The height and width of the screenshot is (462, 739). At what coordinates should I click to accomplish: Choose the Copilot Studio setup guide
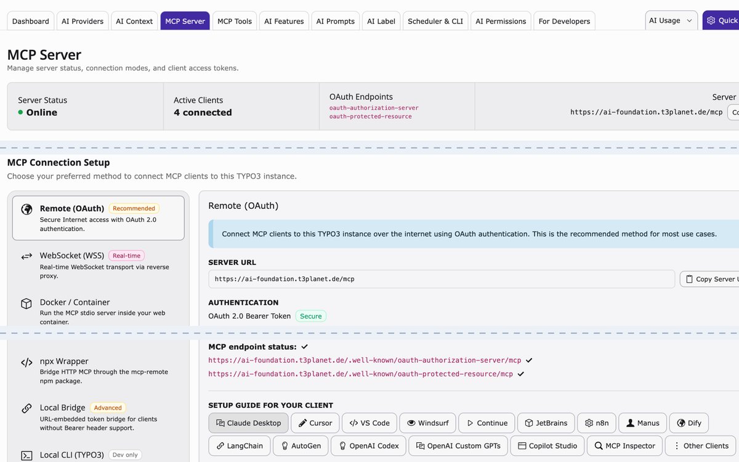point(547,446)
